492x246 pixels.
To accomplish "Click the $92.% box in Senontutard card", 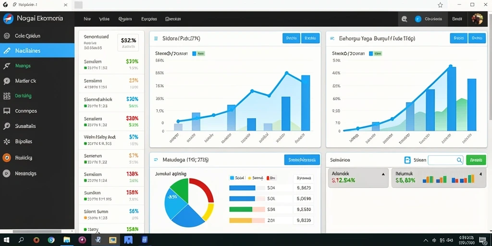I will click(128, 42).
